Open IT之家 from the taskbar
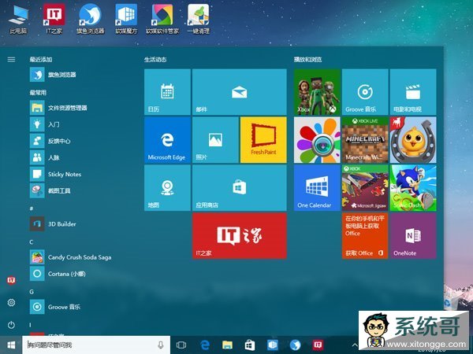The width and height of the screenshot is (473, 354). [x=318, y=345]
